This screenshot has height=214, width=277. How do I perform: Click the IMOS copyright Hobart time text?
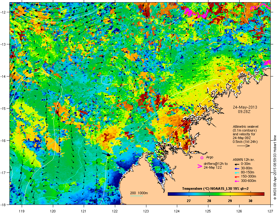275,167
